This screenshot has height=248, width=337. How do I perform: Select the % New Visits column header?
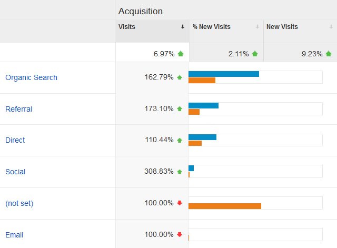tap(211, 27)
